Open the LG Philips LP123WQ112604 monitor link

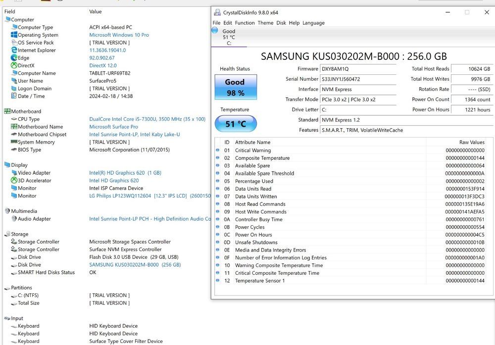point(150,196)
